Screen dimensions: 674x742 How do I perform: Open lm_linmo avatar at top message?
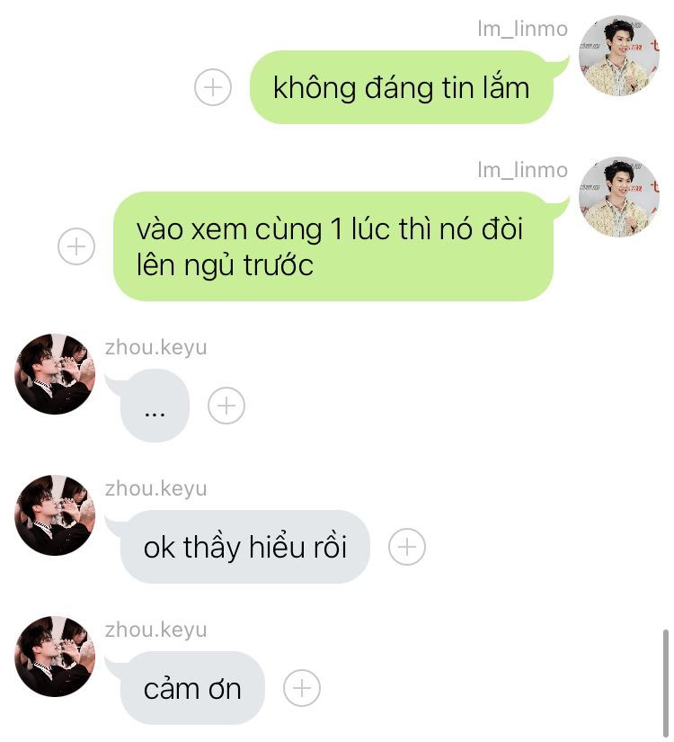coord(619,56)
